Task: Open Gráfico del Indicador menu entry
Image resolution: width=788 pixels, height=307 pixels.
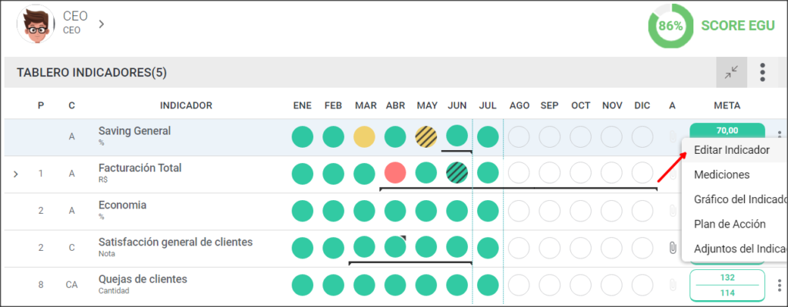Action: pos(735,199)
